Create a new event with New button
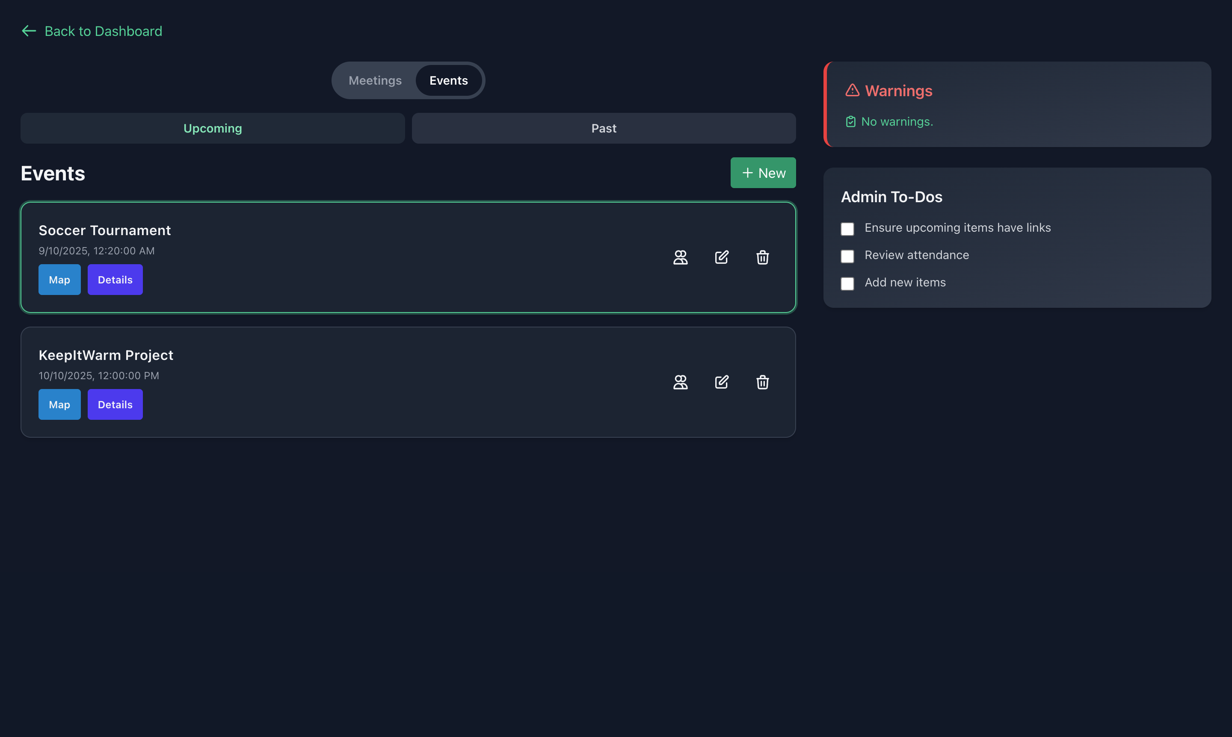The width and height of the screenshot is (1232, 737). point(763,173)
